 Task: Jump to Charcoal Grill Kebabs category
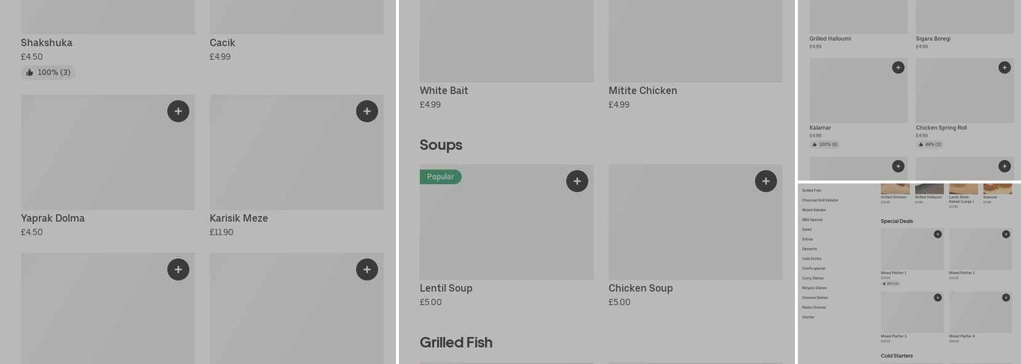point(820,200)
